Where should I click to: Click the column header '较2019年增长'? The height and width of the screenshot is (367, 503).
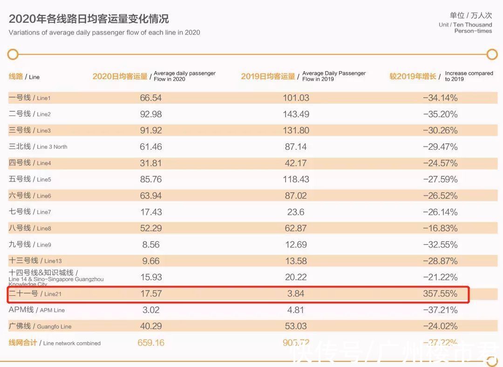[413, 77]
